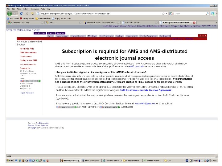Click the flag dropdown on the US and Canada phone number
The image size is (222, 166).
pos(58,107)
